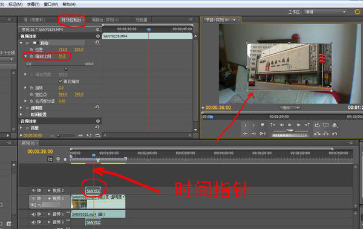Click the play in to out icon
This screenshot has width=363, height=229.
(263, 134)
